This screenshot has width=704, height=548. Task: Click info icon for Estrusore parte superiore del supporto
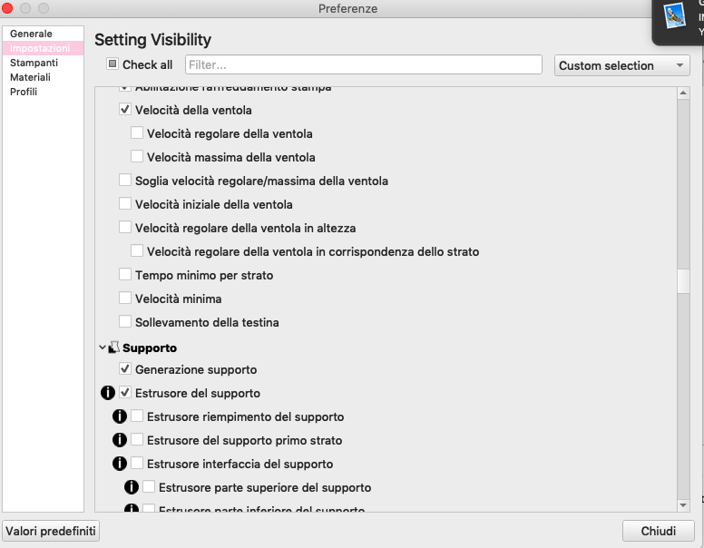[x=131, y=487]
